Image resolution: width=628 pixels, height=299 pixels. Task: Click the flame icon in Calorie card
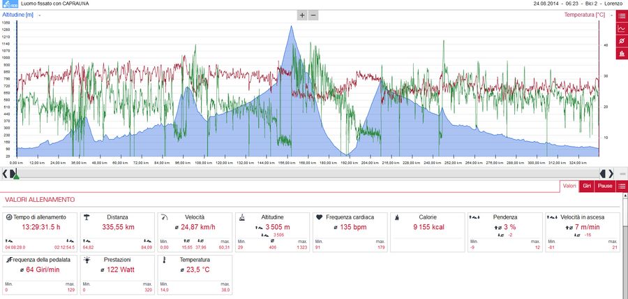tap(397, 217)
